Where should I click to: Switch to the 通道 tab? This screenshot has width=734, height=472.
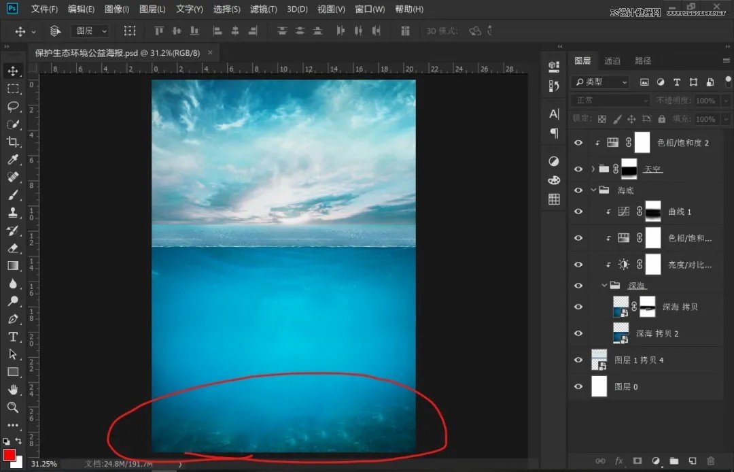click(x=611, y=61)
